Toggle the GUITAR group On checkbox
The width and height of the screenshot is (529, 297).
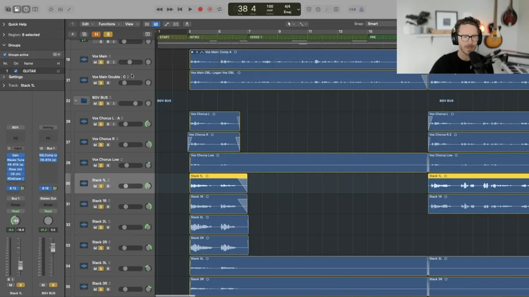16,71
